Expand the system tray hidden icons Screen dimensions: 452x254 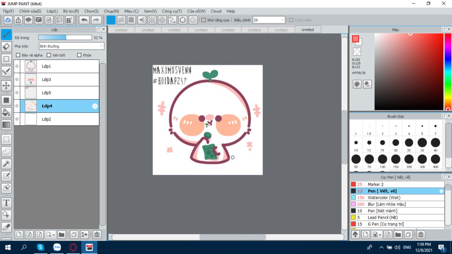pos(381,247)
